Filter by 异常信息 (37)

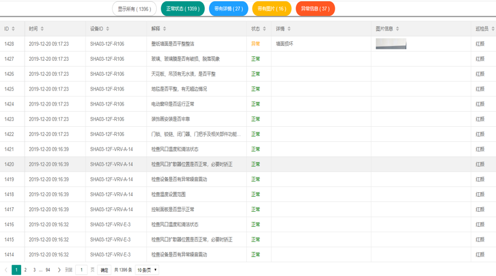315,9
